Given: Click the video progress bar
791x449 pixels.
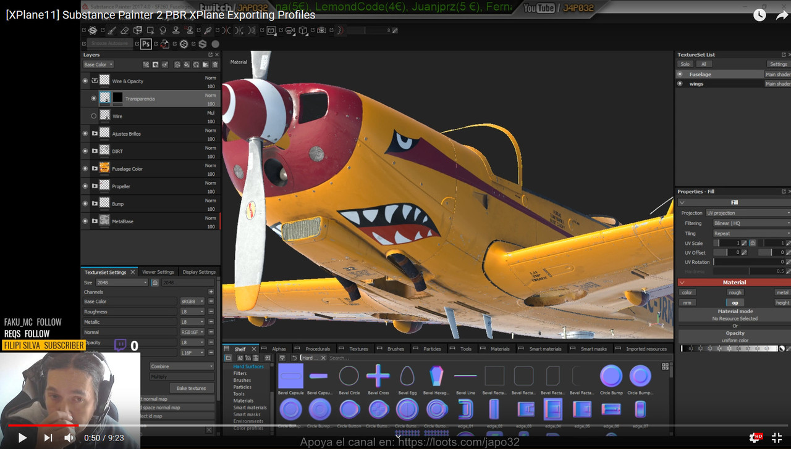Looking at the screenshot, I should click(395, 426).
